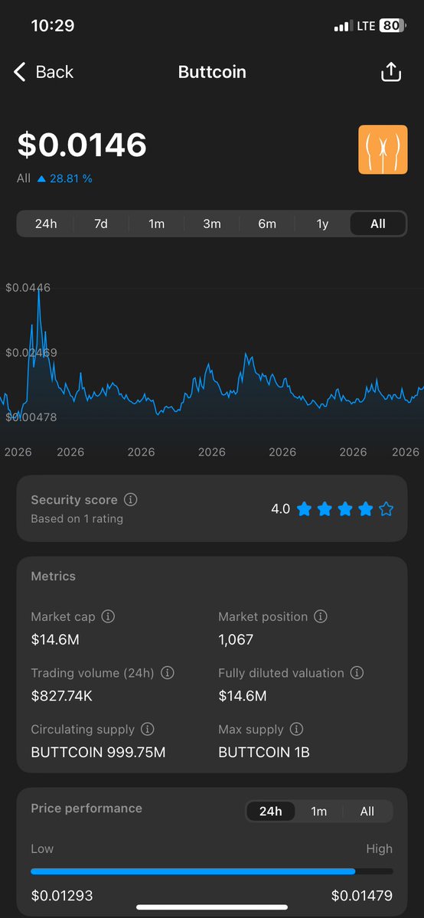This screenshot has width=424, height=918.
Task: Open Circulating supply info icon
Action: coord(148,730)
